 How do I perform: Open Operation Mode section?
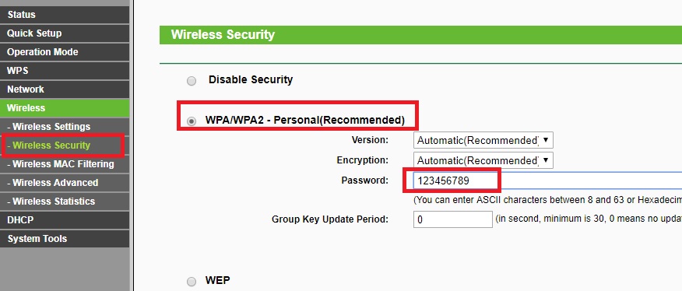(x=65, y=52)
